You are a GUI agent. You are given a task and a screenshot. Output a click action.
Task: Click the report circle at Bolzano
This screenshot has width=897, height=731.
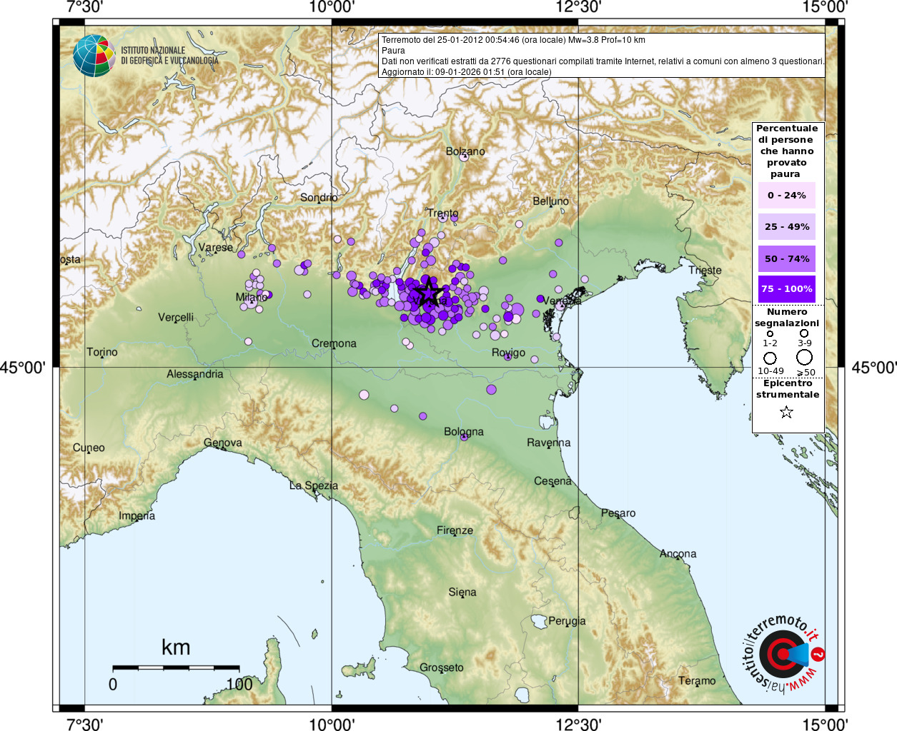(463, 156)
